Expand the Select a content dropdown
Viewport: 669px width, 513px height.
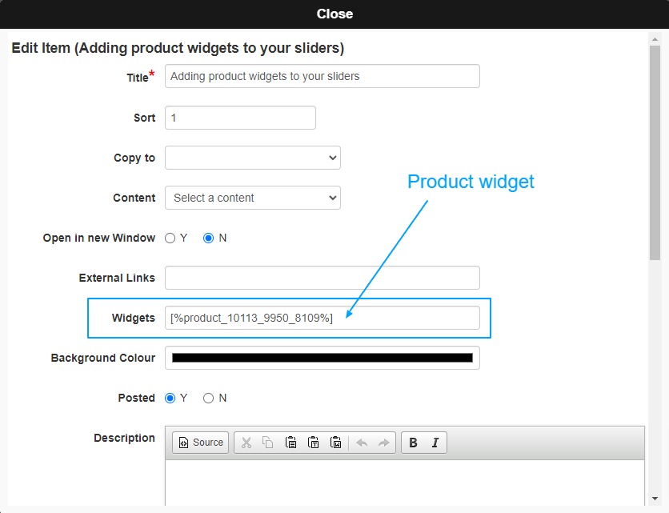coord(253,198)
